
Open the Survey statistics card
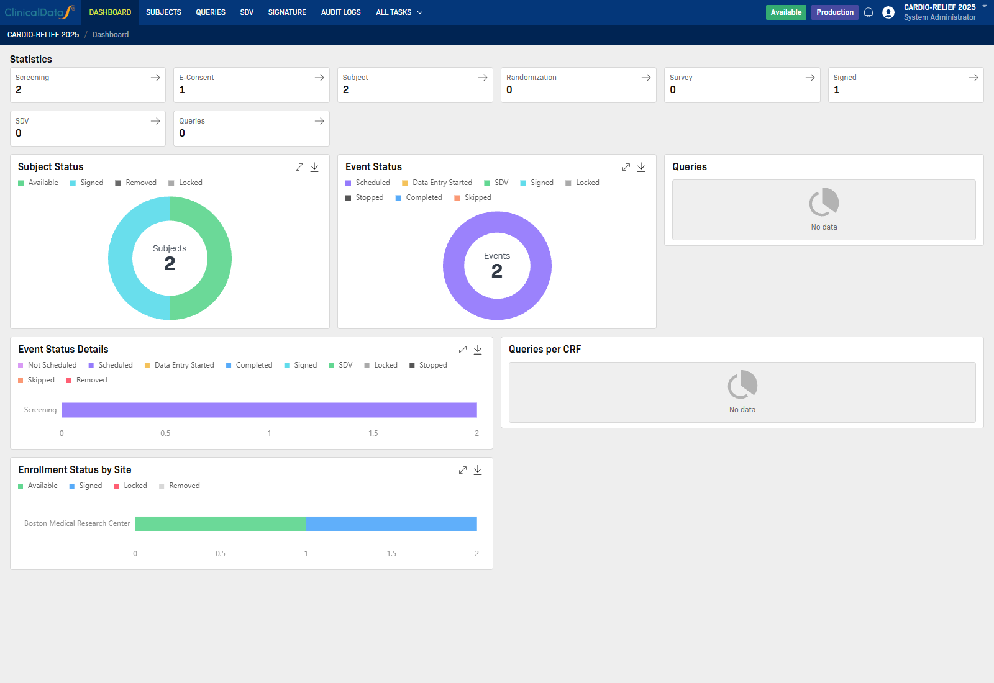point(742,85)
